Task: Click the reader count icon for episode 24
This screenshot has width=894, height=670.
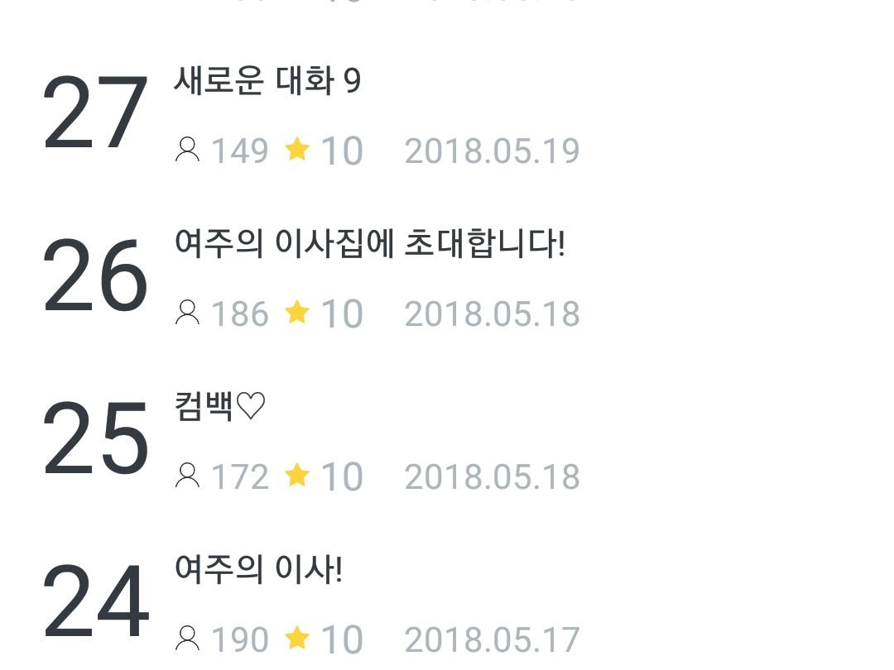Action: [188, 639]
